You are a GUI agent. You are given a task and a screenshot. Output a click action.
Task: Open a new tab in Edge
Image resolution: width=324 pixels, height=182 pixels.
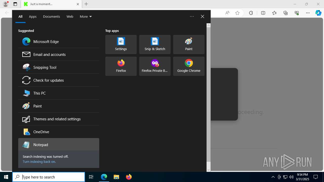pyautogui.click(x=86, y=4)
